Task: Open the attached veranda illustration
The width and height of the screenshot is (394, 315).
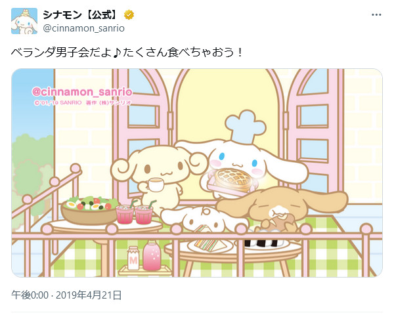Action: pyautogui.click(x=197, y=173)
